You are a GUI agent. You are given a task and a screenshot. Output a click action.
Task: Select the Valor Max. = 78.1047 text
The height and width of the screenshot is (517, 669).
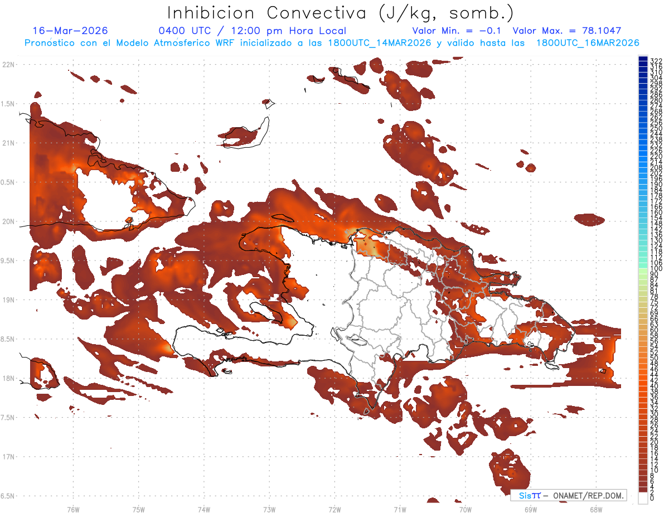tap(567, 31)
